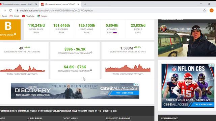Click the address bar URL

click(56, 10)
